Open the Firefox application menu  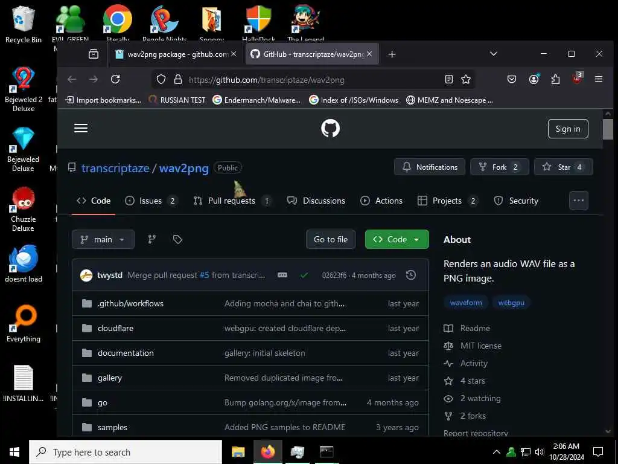[599, 79]
